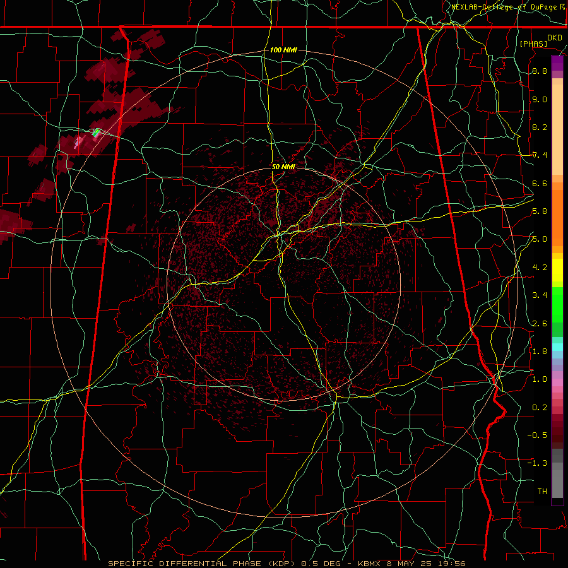
Task: Click the 1.8 value on color scale
Action: click(x=540, y=352)
